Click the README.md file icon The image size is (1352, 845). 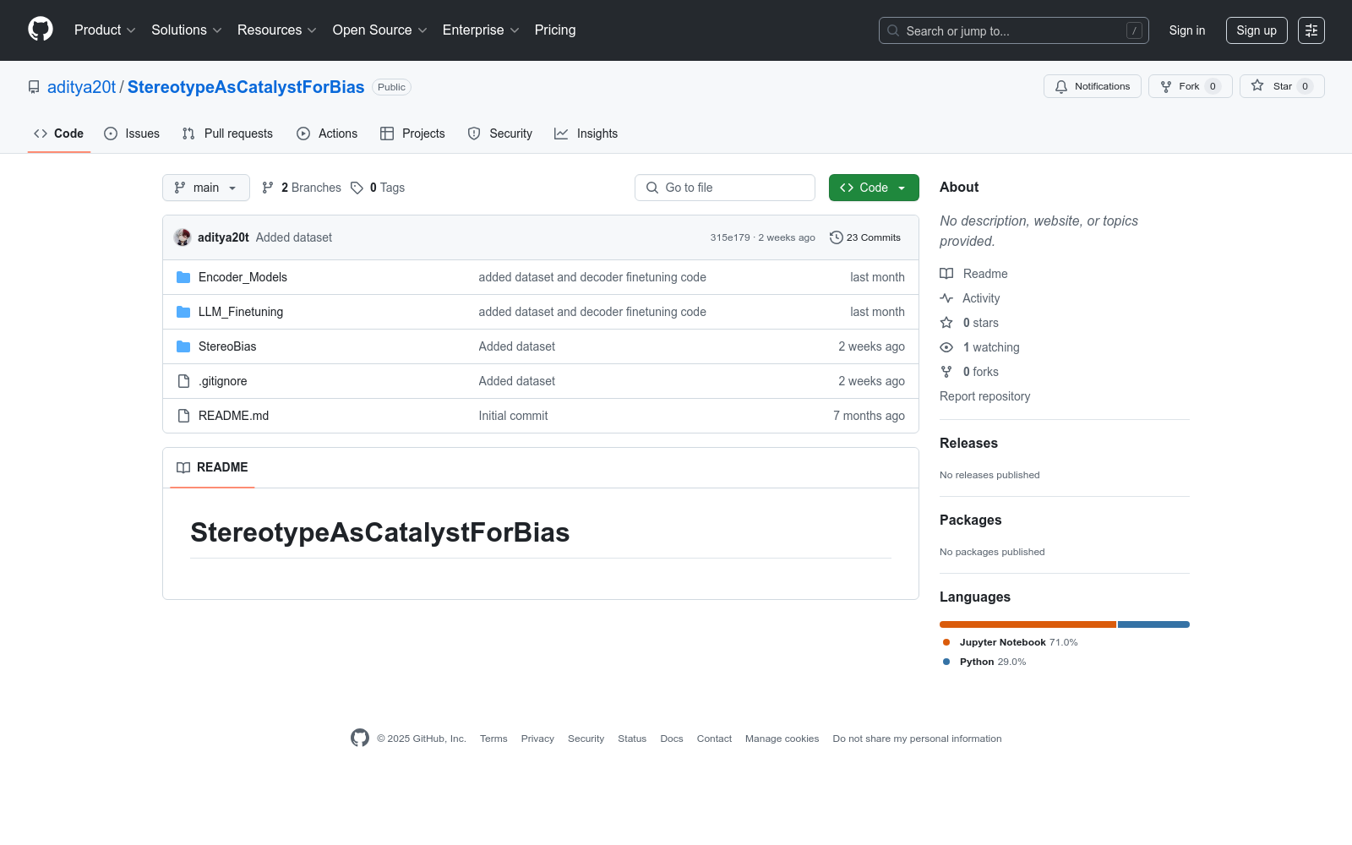pyautogui.click(x=183, y=416)
